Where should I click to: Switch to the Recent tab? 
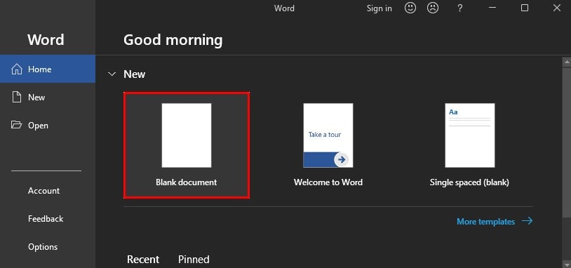point(143,260)
